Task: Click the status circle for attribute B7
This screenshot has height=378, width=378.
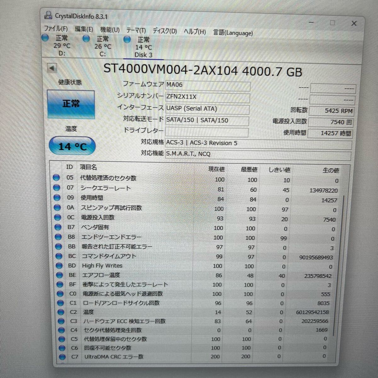Action: tap(58, 227)
